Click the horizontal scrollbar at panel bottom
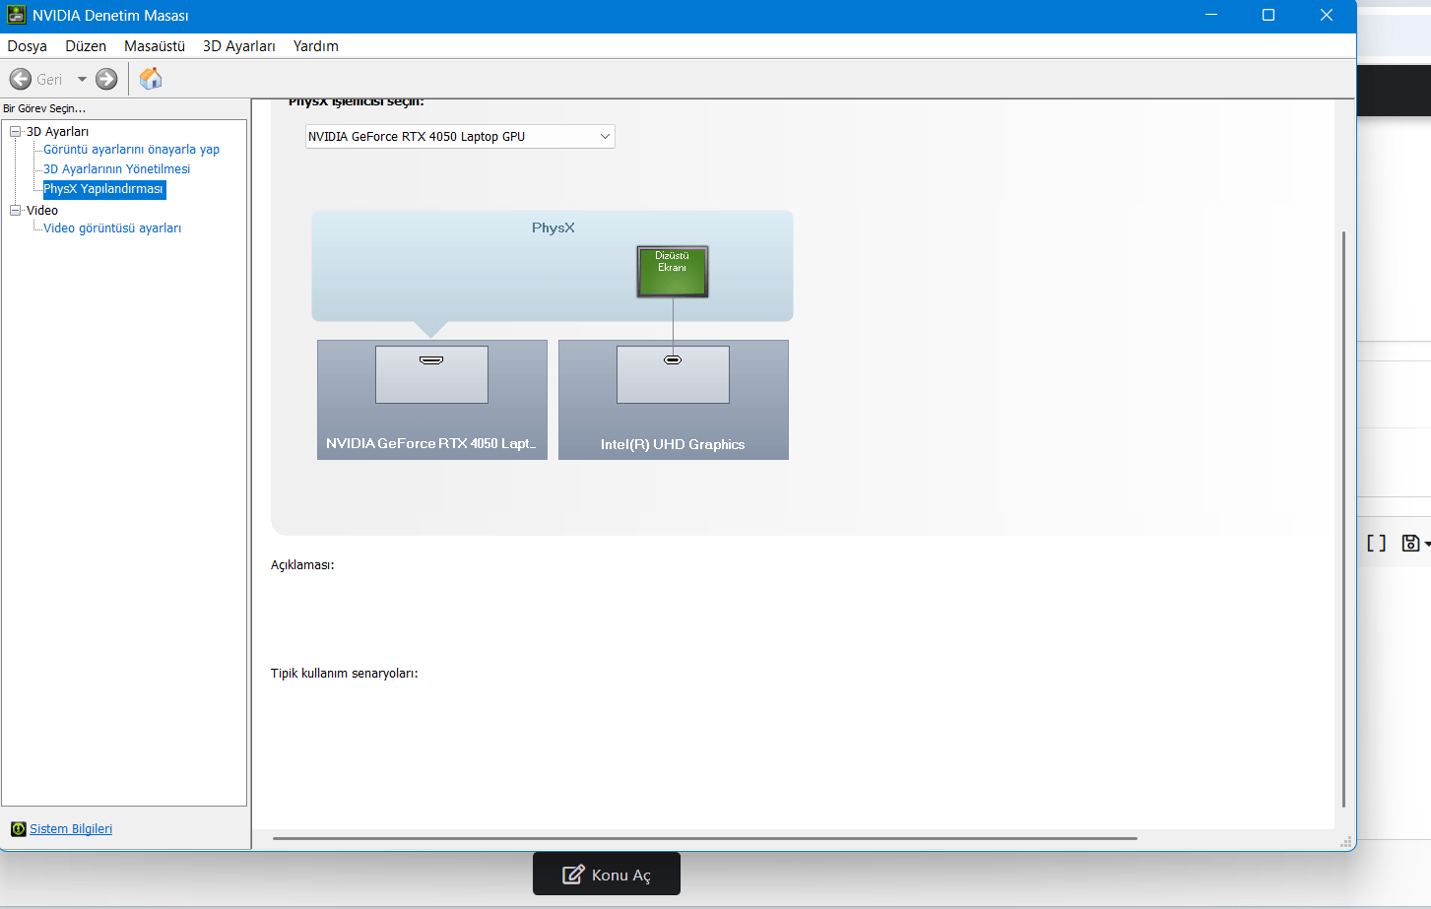 [x=705, y=839]
